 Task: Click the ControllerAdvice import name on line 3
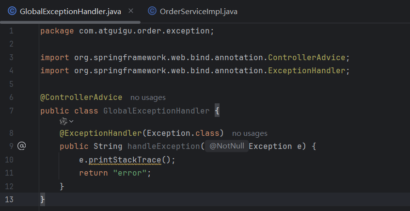[307, 57]
